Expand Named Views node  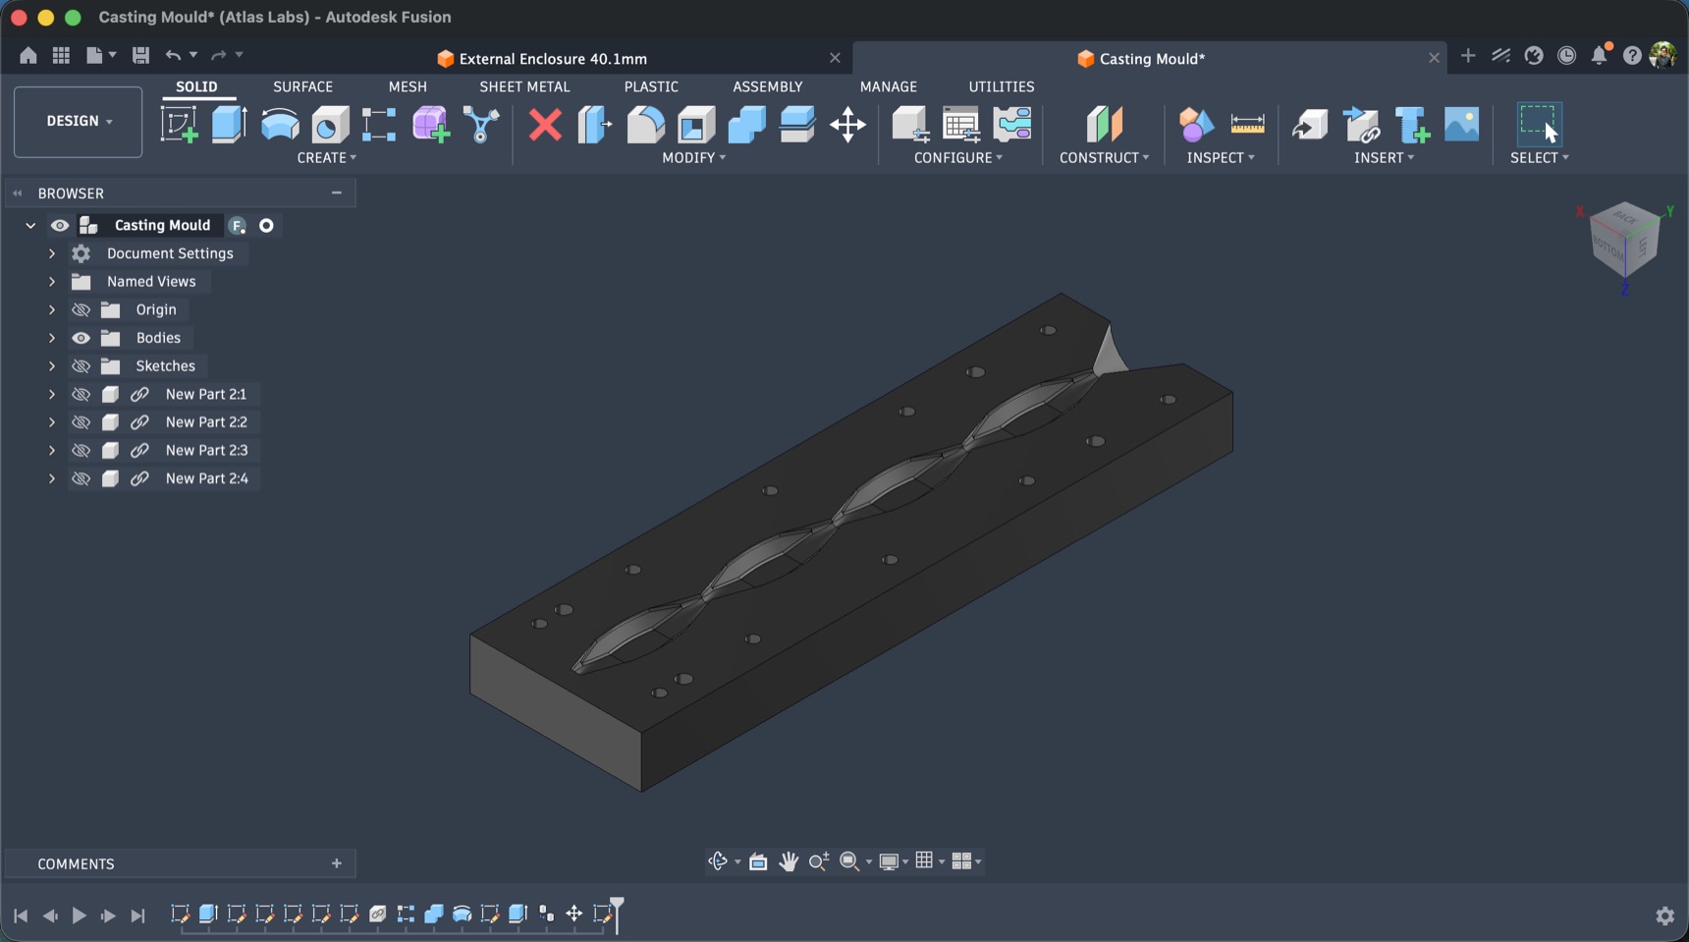(x=52, y=282)
